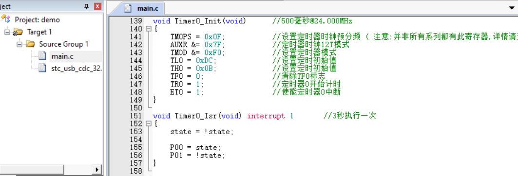Image resolution: width=518 pixels, height=176 pixels.
Task: Open main.c in the project tree
Action: tap(62, 56)
